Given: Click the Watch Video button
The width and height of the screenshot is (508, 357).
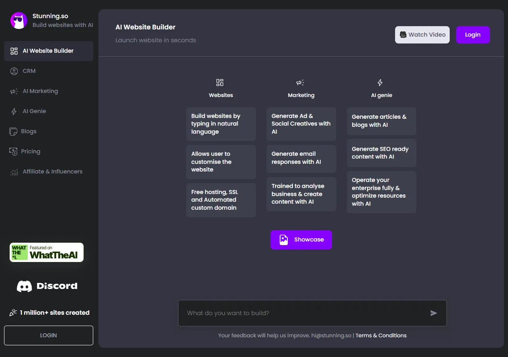Looking at the screenshot, I should pyautogui.click(x=422, y=35).
